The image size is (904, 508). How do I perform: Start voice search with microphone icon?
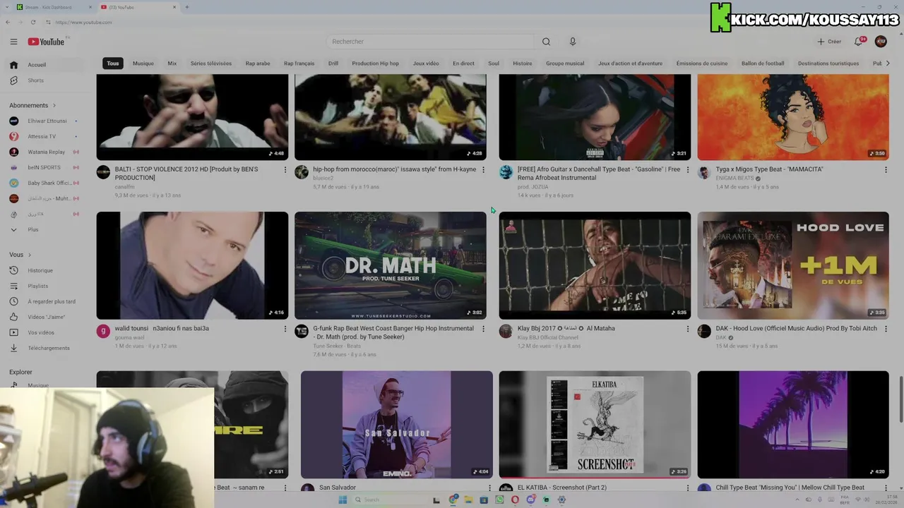(573, 42)
